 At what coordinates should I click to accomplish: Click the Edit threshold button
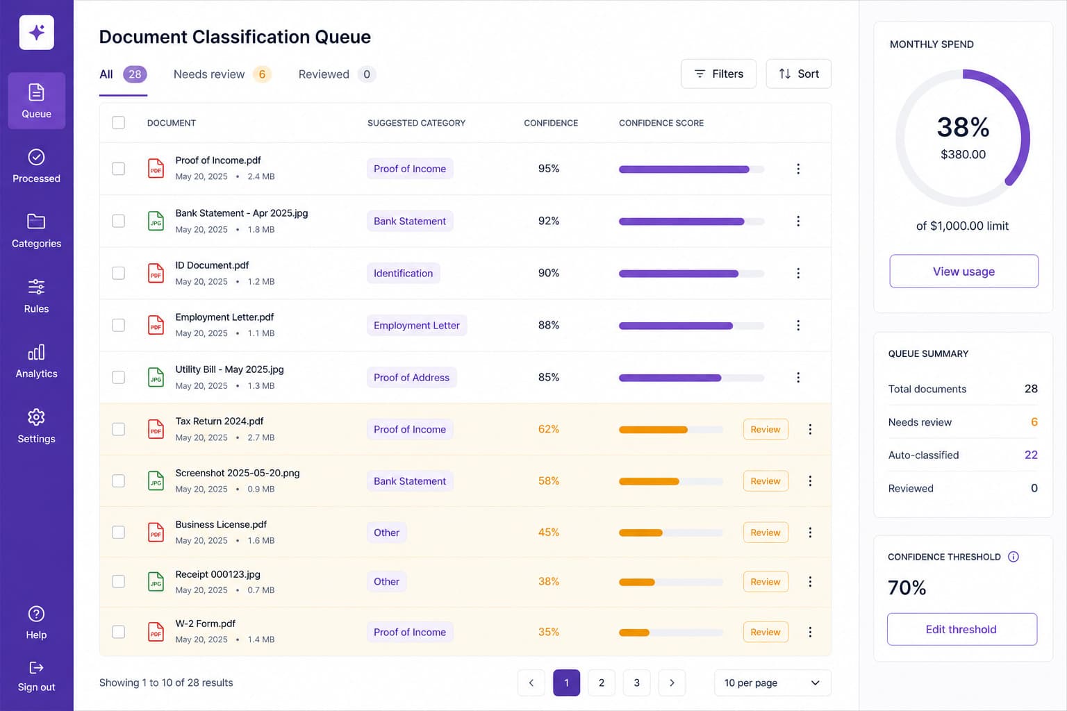(x=962, y=629)
